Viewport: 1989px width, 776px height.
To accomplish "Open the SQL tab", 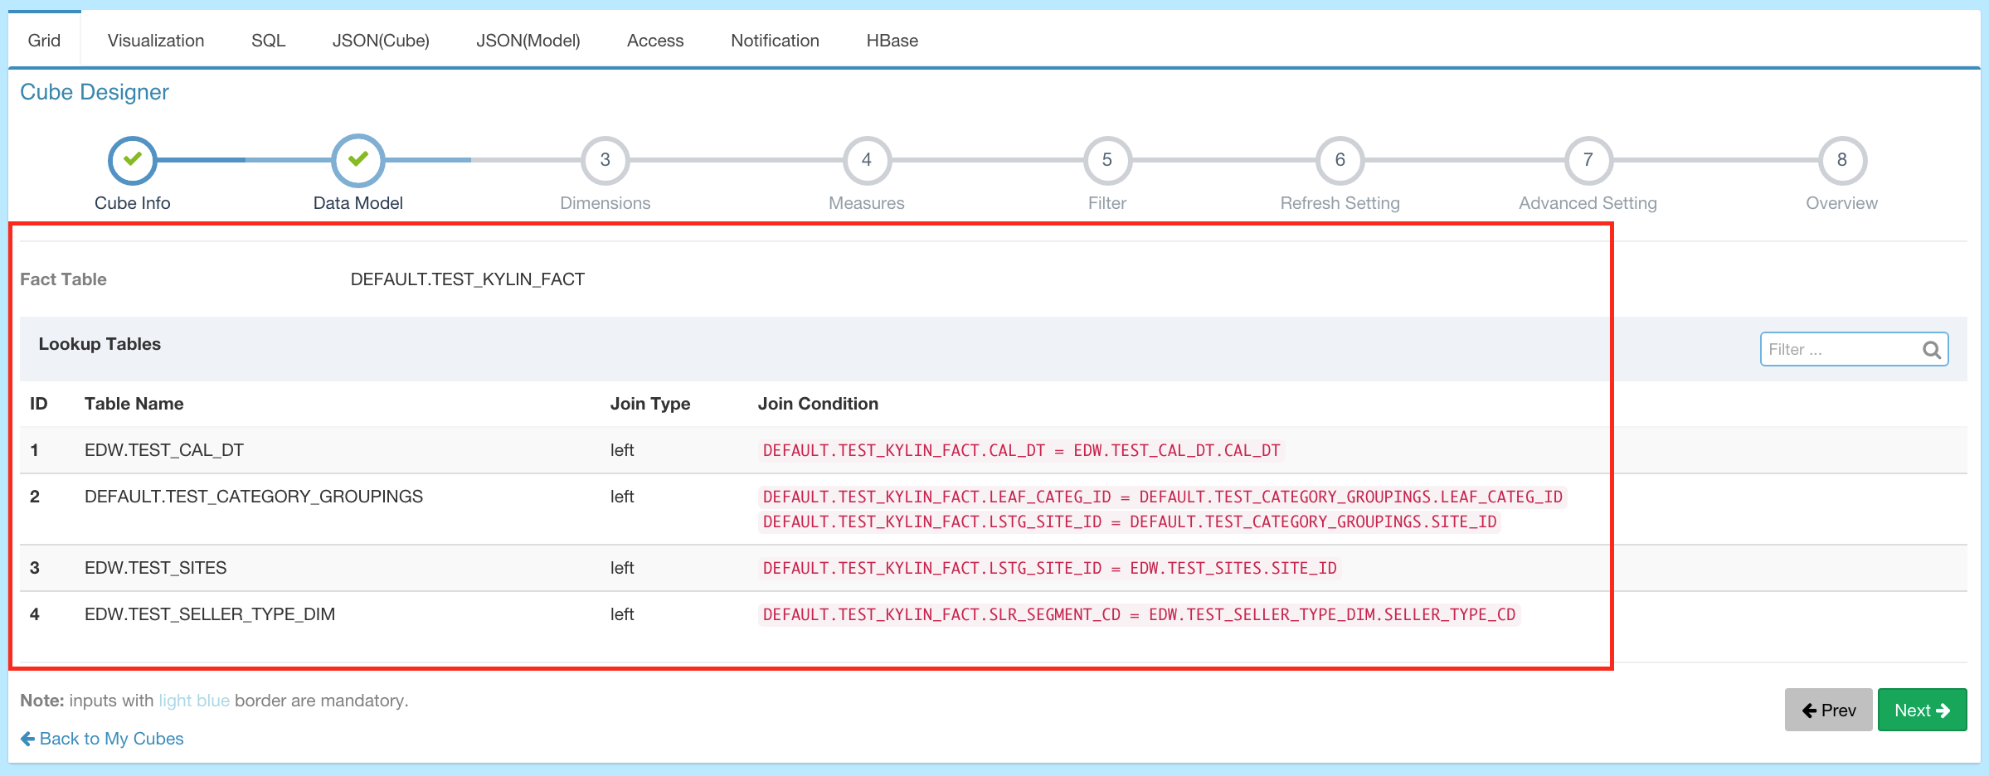I will (x=268, y=41).
